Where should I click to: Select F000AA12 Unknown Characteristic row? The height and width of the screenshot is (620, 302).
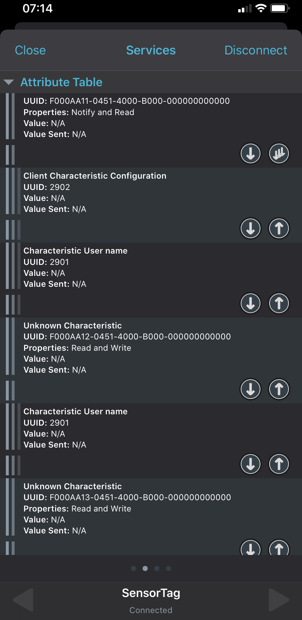click(127, 347)
